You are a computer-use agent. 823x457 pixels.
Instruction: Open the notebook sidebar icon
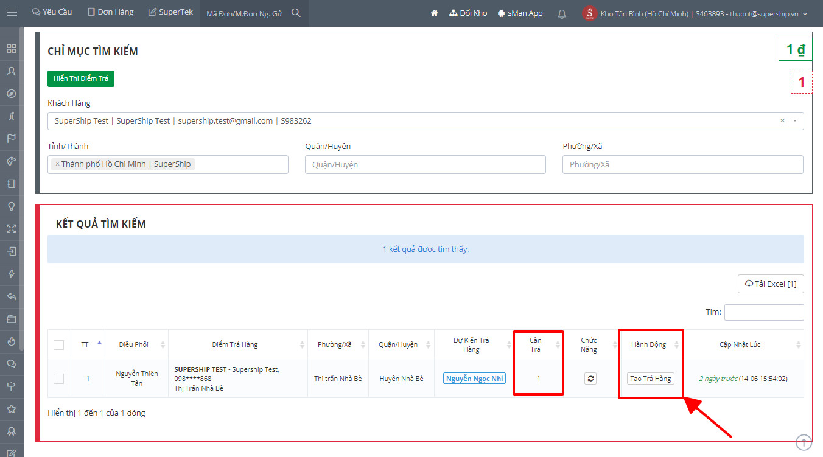(x=11, y=184)
